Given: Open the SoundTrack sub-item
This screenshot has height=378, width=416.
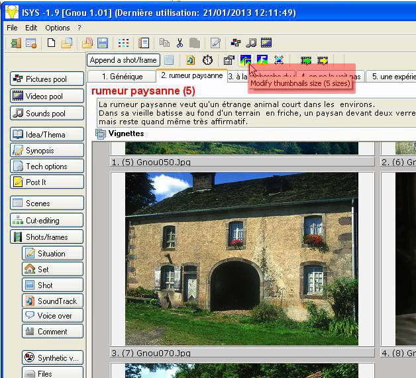Looking at the screenshot, I should coord(52,301).
